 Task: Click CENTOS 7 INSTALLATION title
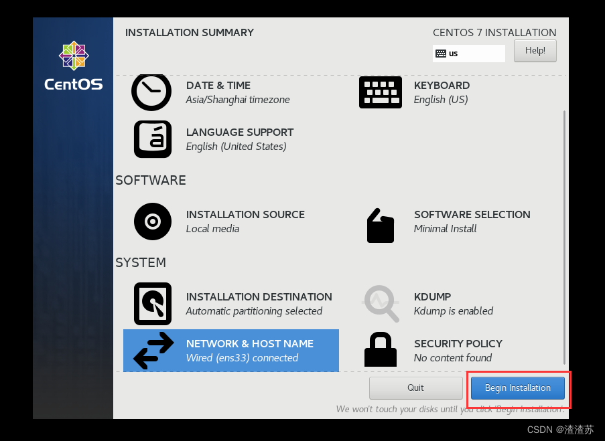(x=494, y=33)
